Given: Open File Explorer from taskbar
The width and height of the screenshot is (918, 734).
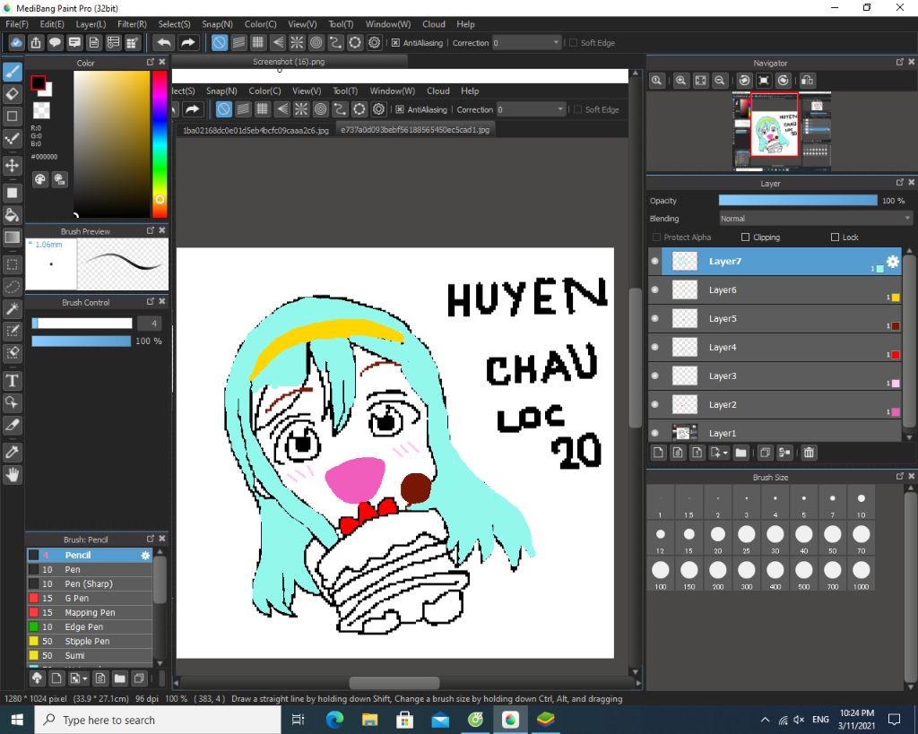Looking at the screenshot, I should [370, 720].
